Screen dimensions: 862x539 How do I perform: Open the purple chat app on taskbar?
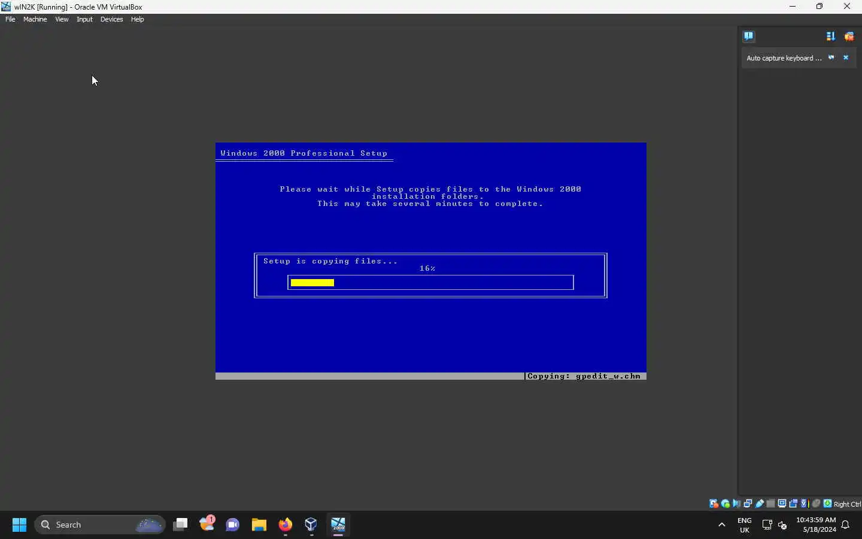(x=233, y=525)
